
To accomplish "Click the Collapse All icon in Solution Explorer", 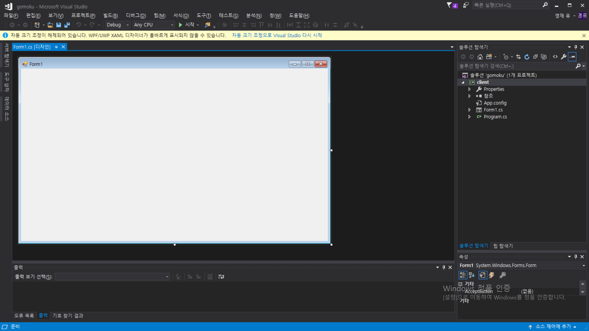I will pyautogui.click(x=535, y=57).
